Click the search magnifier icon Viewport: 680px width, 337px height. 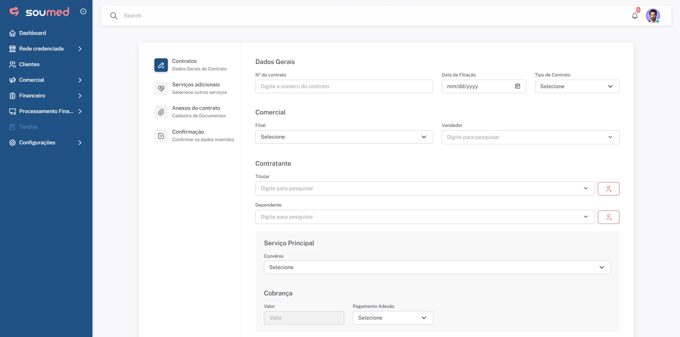coord(114,16)
